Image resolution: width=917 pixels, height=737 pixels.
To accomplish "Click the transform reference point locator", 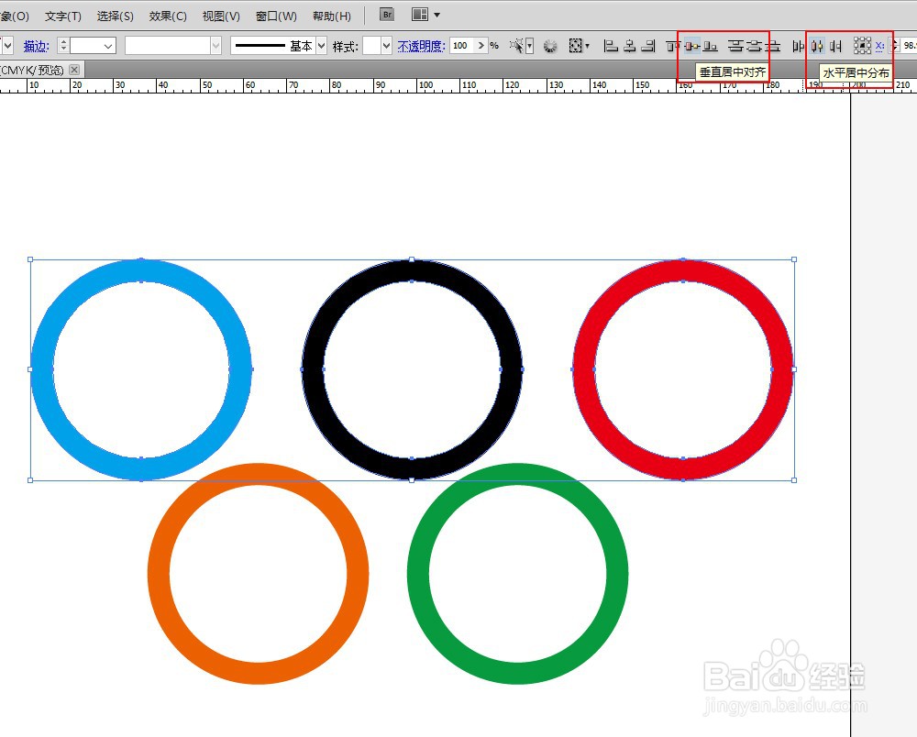I will tap(862, 46).
